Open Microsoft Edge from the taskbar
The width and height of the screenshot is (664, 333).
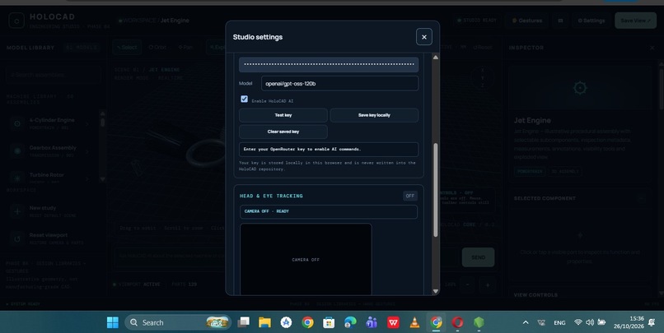point(350,322)
